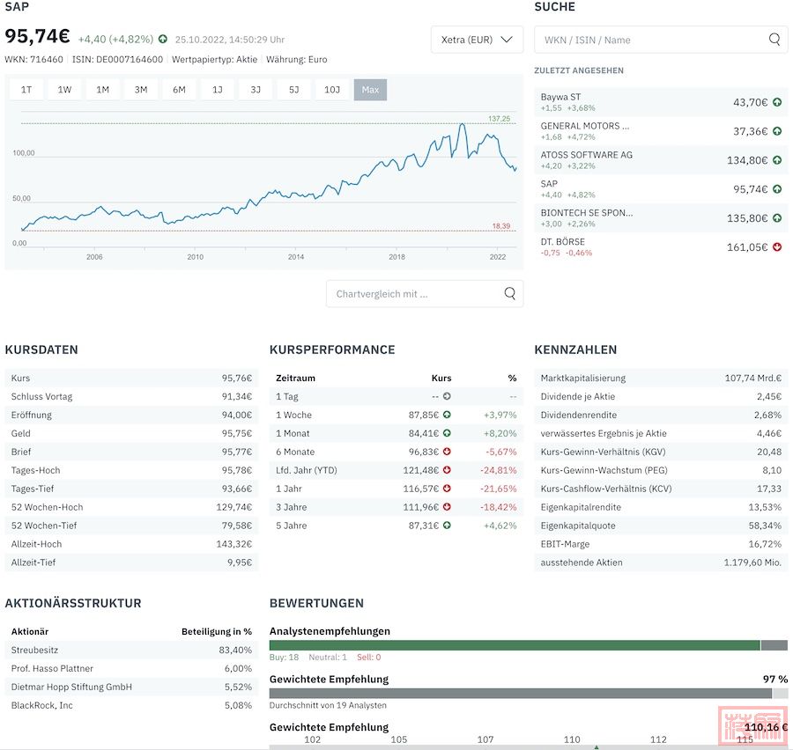Viewport: 793px width, 750px height.
Task: Click the Buy: 18 analyst label
Action: pyautogui.click(x=285, y=657)
